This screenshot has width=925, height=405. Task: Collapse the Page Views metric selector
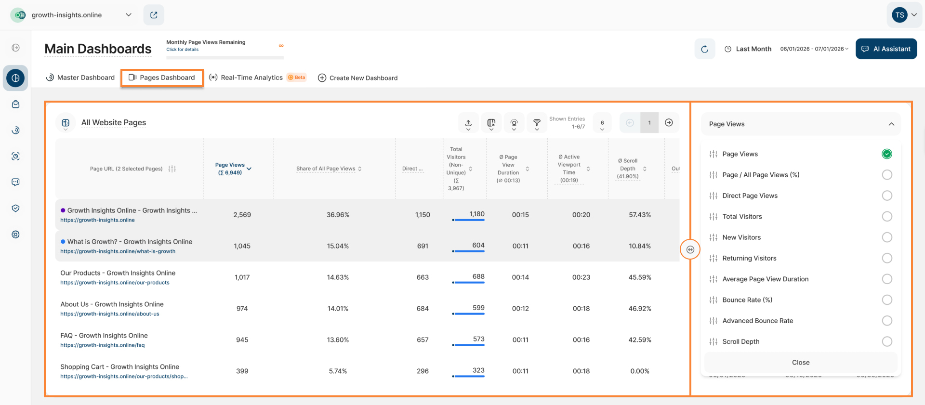tap(801, 124)
